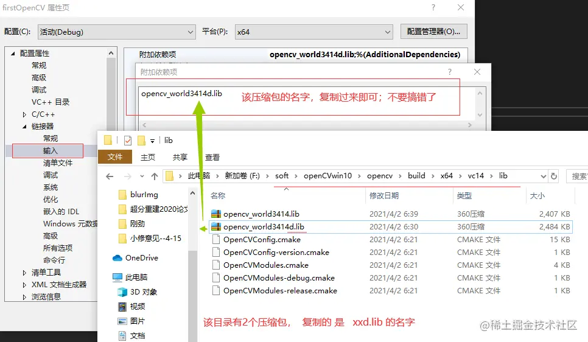Image resolution: width=588 pixels, height=342 pixels.
Task: Click the dependency editor horizontal scrollbar
Action: (x=307, y=125)
